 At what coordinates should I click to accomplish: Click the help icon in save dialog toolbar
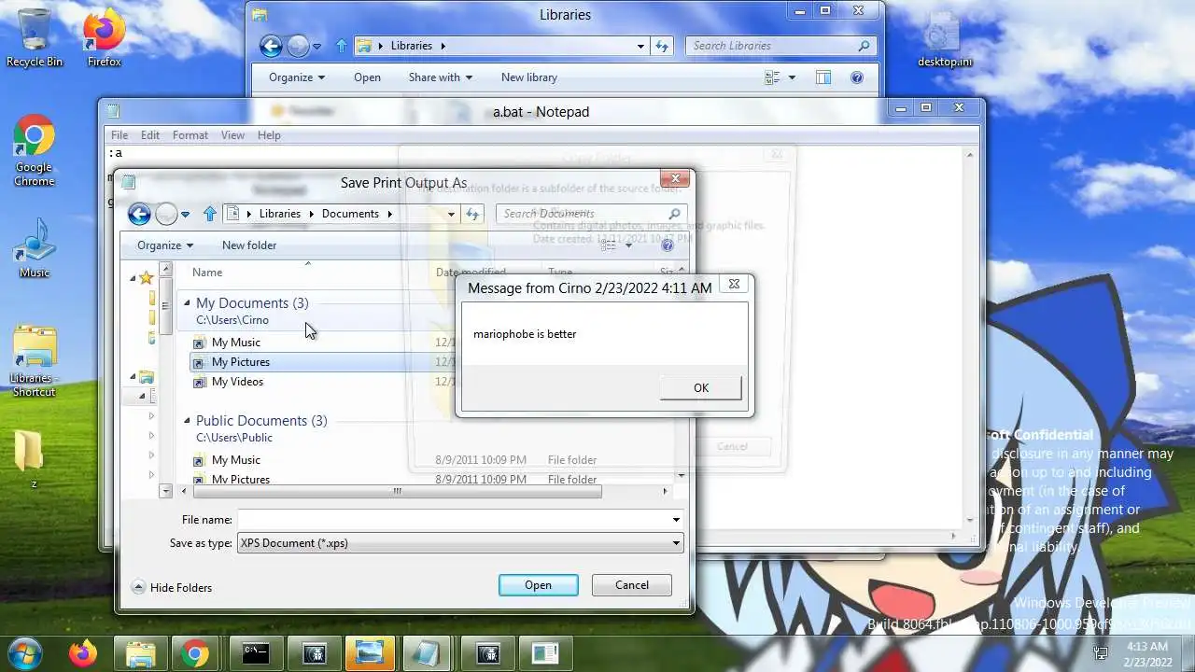[x=668, y=245]
